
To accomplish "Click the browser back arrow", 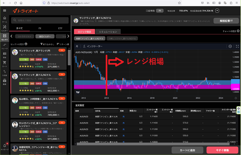I will tap(4, 3).
